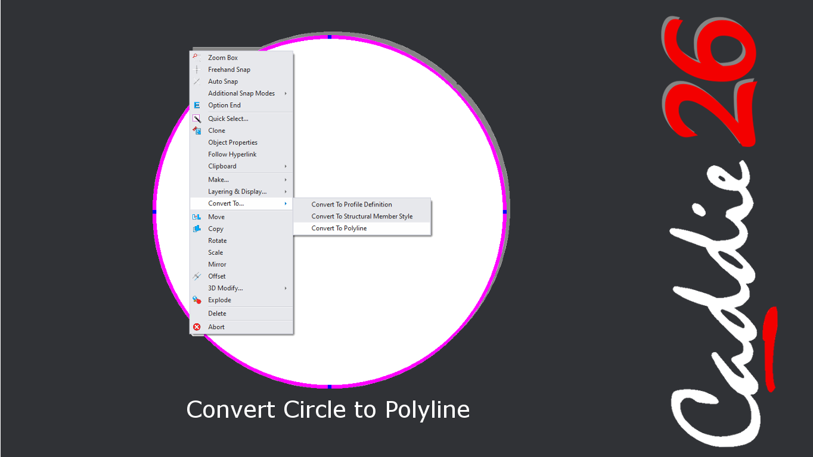Select the Zoom Box menu entry
This screenshot has height=457, width=813.
pos(241,58)
